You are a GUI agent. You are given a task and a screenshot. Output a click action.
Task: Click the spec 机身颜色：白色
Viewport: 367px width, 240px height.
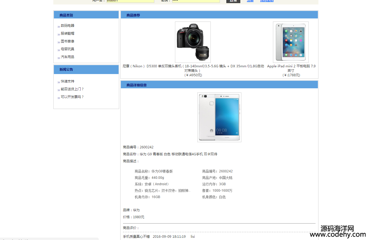coord(214,197)
